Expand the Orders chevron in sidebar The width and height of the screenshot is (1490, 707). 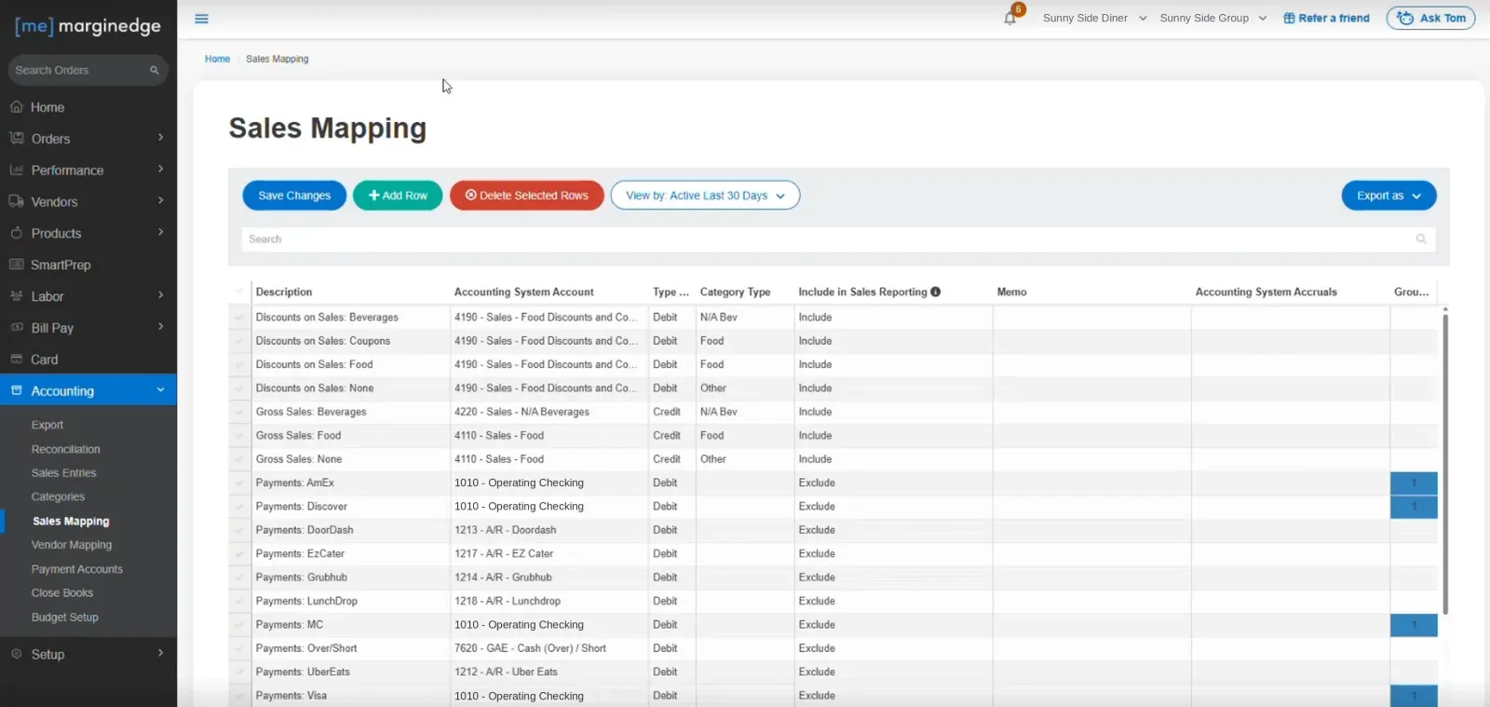pos(161,138)
